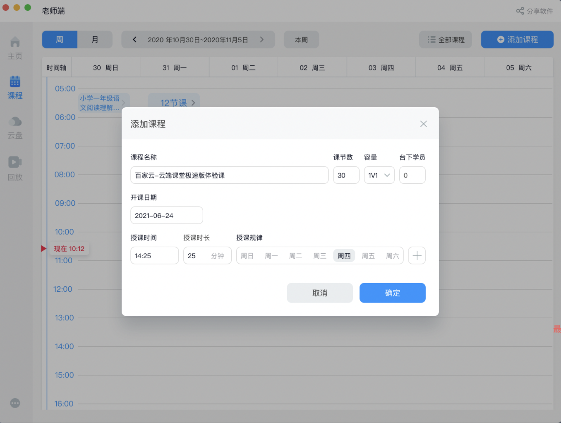Jump to 本周 current week
Image resolution: width=561 pixels, height=423 pixels.
point(301,39)
